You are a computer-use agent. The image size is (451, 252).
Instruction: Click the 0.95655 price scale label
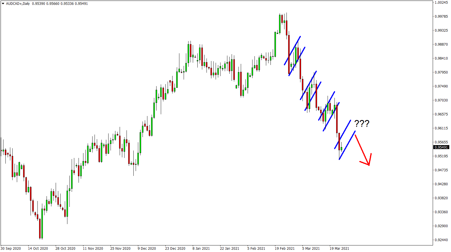[441, 142]
